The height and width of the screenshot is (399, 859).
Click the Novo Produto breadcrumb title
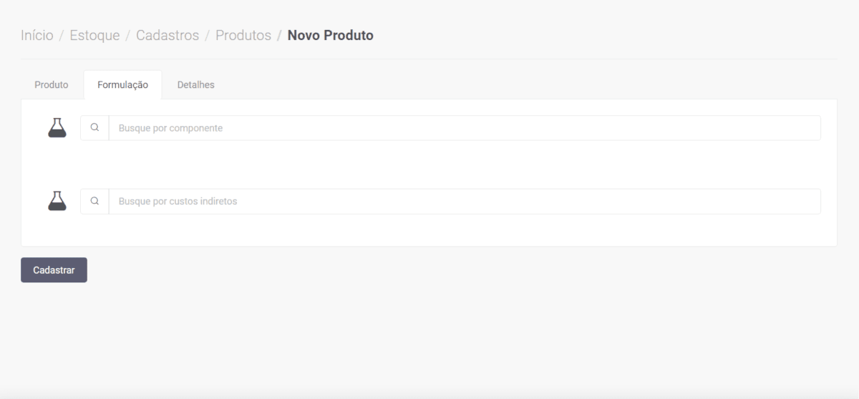[331, 35]
